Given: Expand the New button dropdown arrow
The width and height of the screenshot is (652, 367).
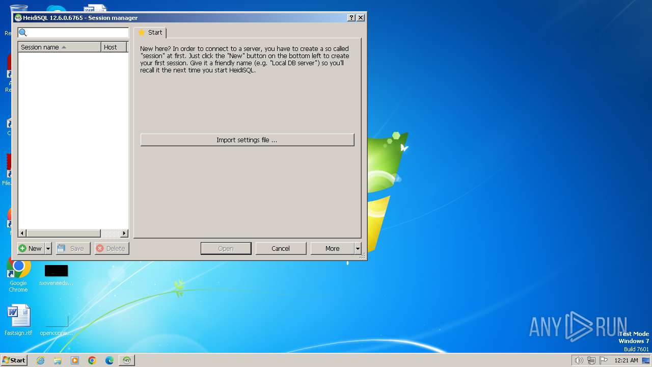Looking at the screenshot, I should [48, 248].
